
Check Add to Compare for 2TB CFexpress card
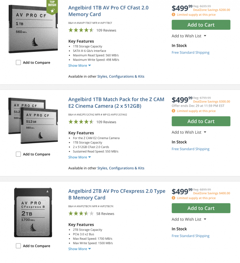[18, 246]
